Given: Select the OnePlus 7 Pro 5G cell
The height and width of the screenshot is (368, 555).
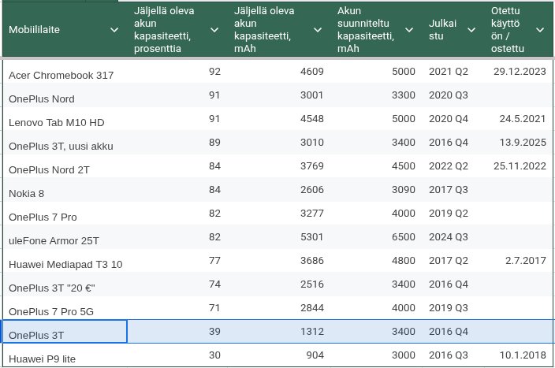Looking at the screenshot, I should 63,311.
